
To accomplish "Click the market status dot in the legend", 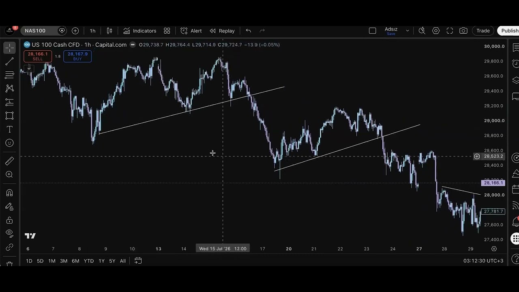I will coord(133,45).
